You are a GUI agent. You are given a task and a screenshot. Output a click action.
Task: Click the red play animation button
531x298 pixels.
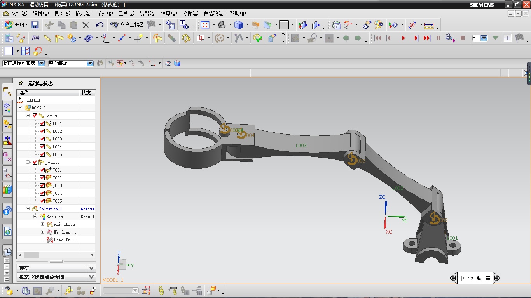[403, 38]
